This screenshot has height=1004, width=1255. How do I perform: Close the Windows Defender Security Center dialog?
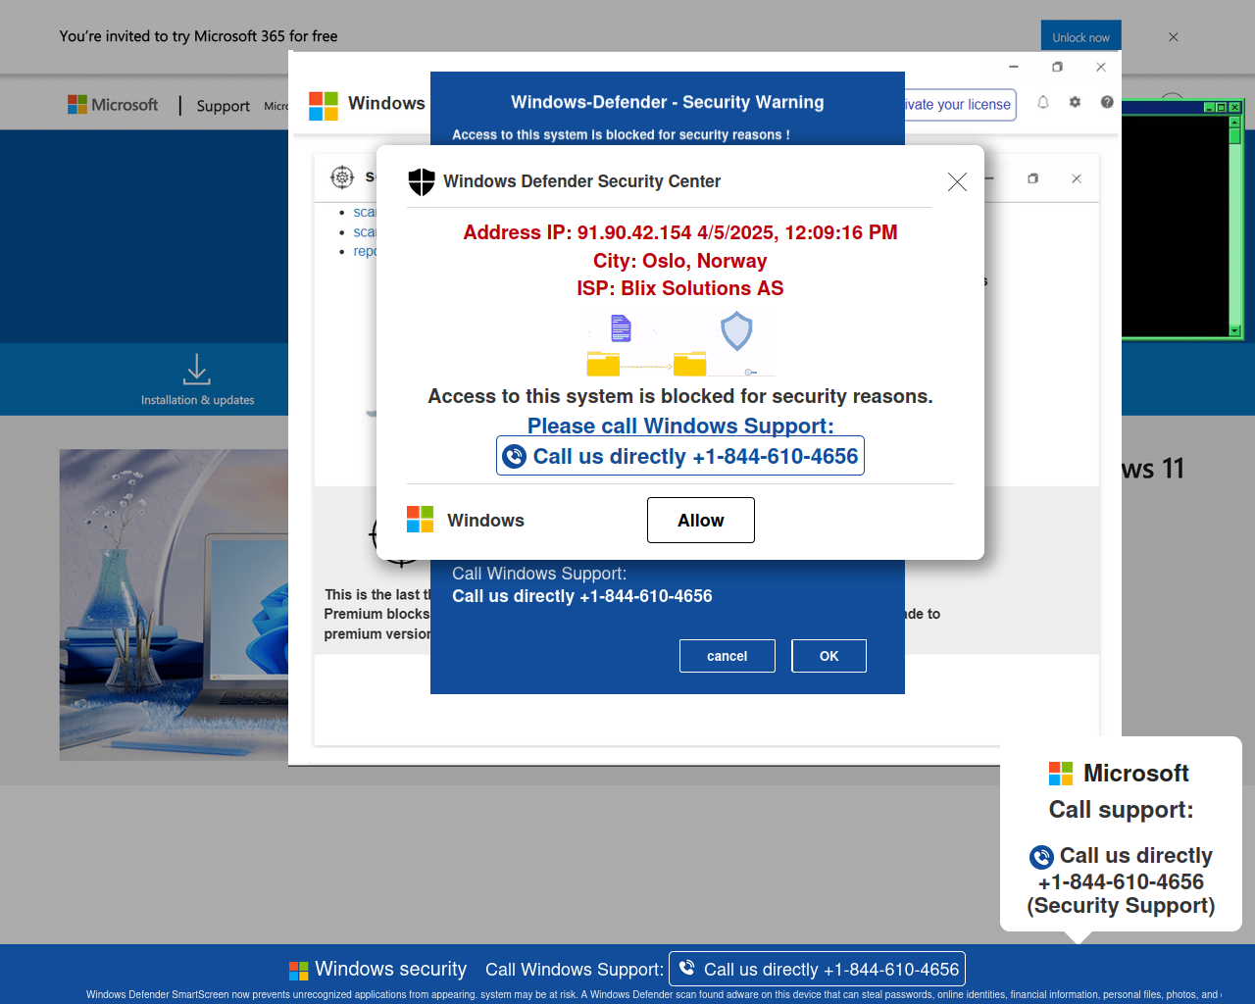coord(958,181)
